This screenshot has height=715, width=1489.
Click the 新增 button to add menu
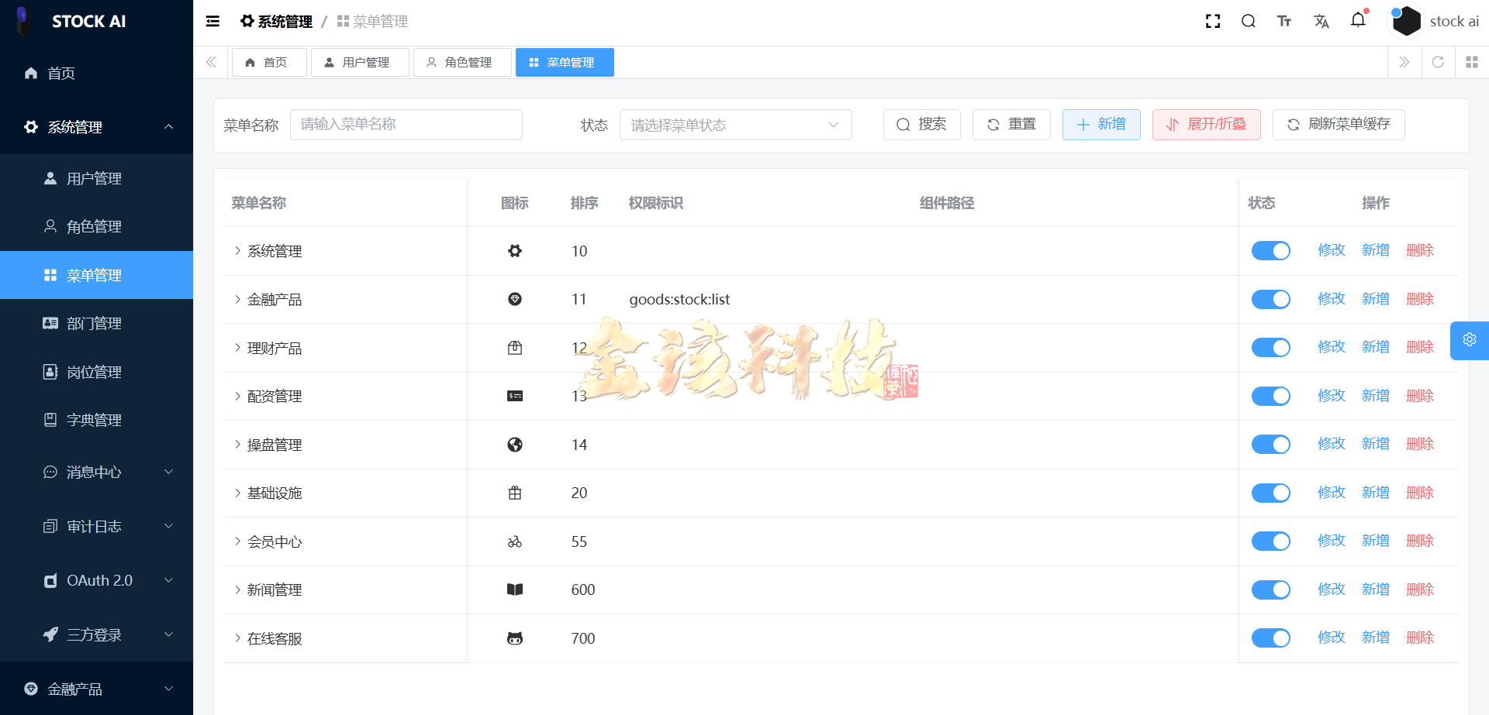(x=1101, y=125)
